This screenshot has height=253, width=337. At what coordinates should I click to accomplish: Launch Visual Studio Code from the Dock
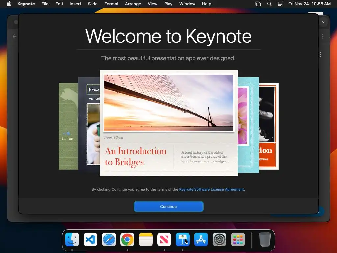(x=91, y=239)
